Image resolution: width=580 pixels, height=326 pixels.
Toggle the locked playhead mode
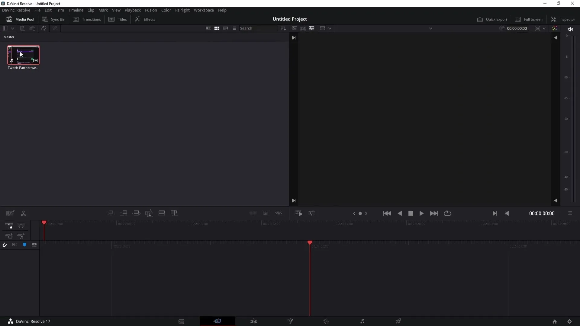[9, 226]
